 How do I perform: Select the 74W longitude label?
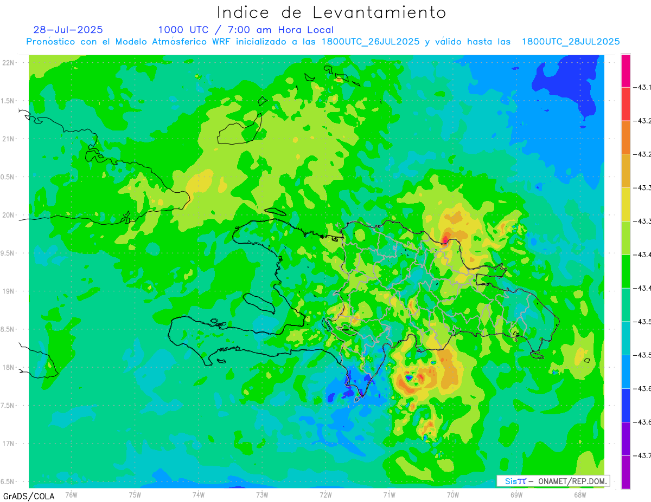pos(199,494)
